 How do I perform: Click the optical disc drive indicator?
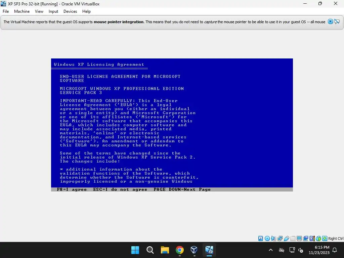pos(267,239)
